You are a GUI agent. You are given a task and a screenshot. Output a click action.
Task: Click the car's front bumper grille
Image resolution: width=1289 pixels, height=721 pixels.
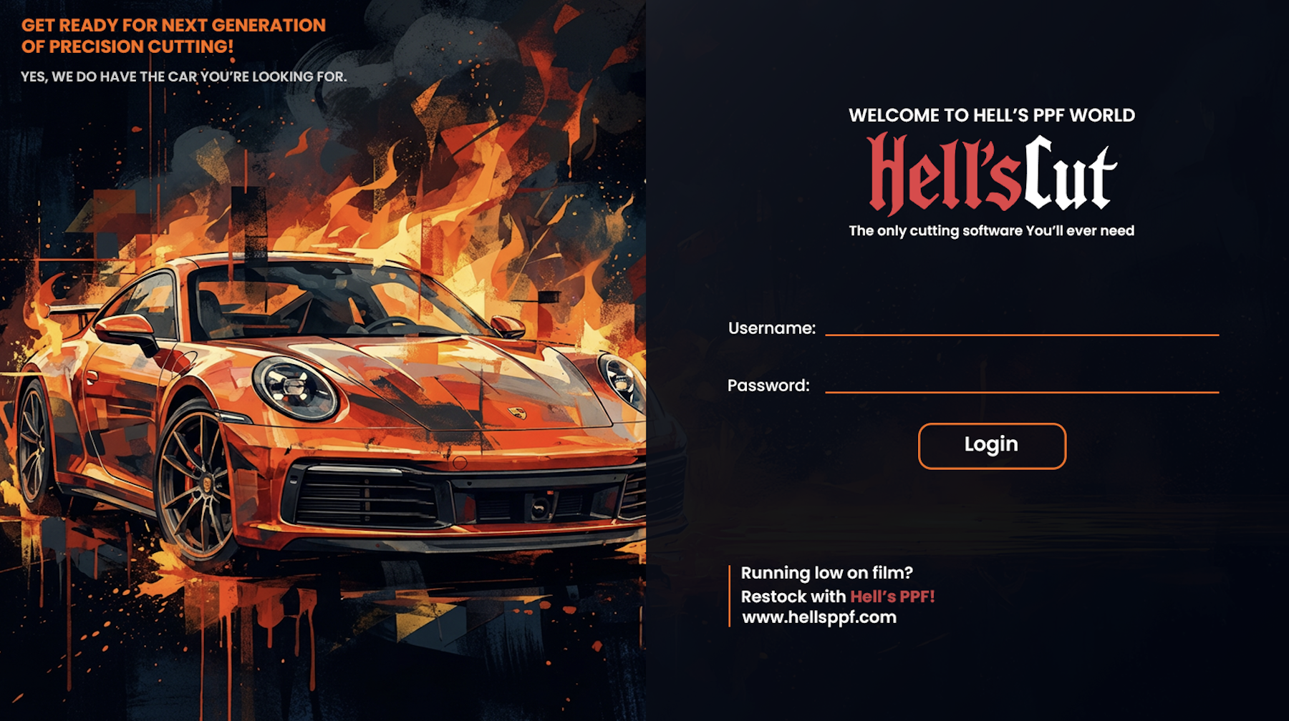click(x=458, y=499)
